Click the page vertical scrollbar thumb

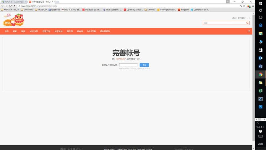[x=254, y=77]
